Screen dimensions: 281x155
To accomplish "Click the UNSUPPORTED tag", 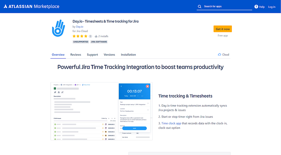I will pos(81,42).
